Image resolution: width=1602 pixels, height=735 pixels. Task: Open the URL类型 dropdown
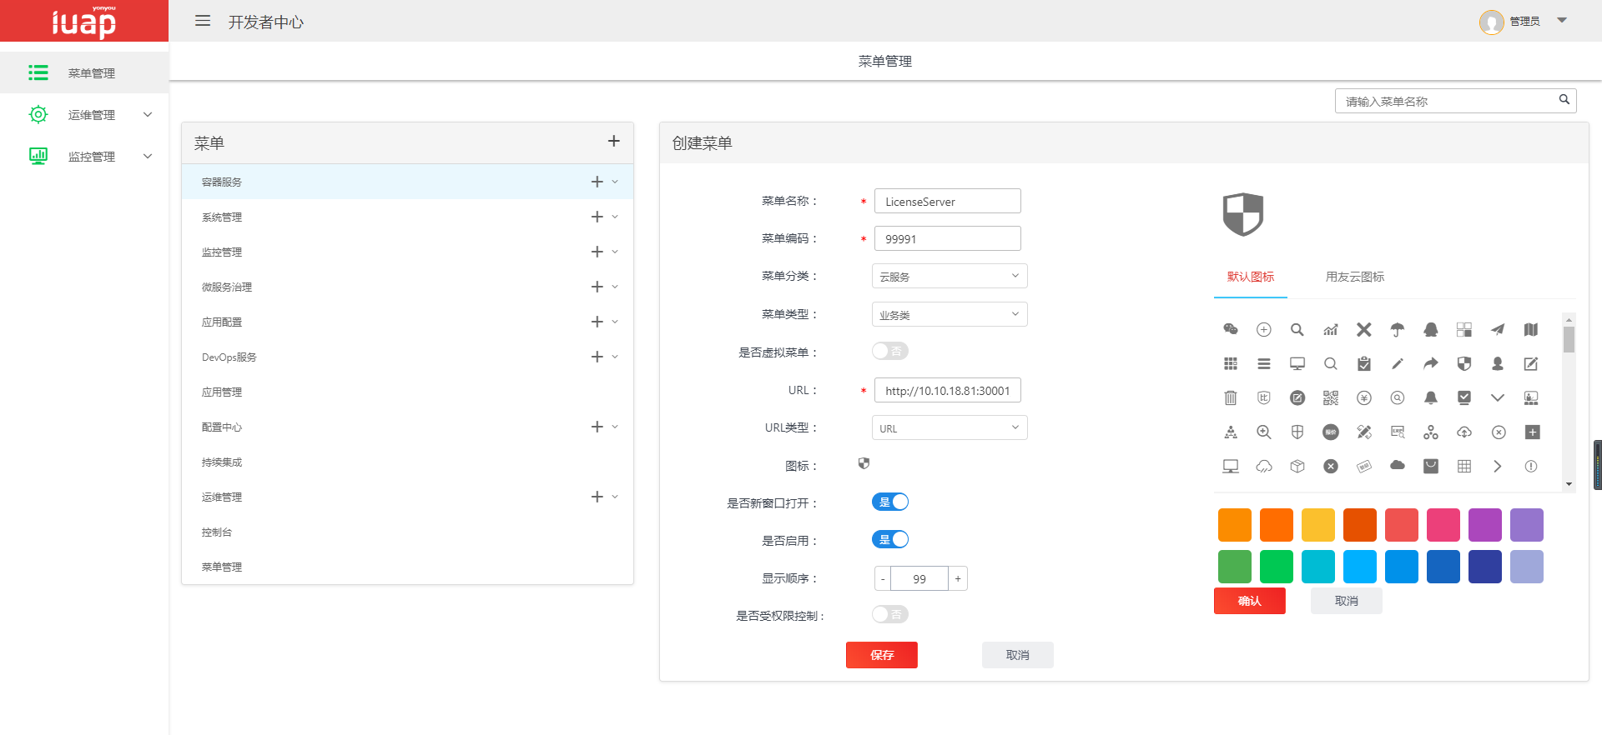coord(949,427)
